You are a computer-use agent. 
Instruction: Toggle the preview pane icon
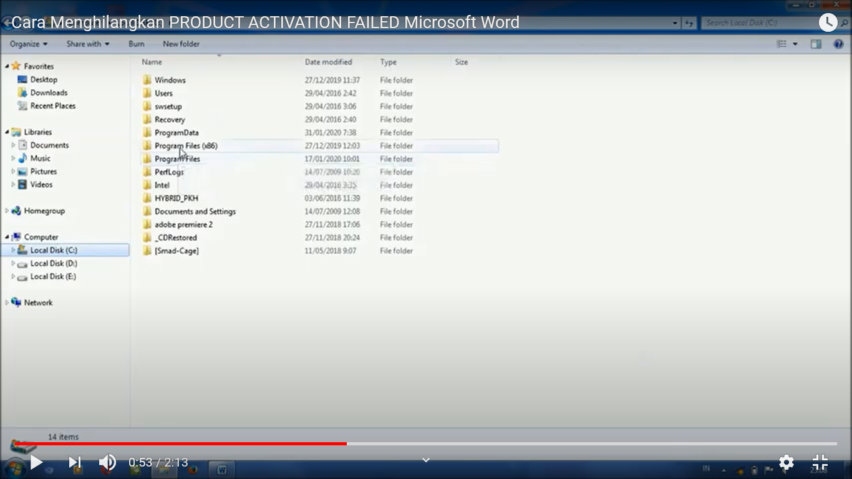[x=816, y=44]
